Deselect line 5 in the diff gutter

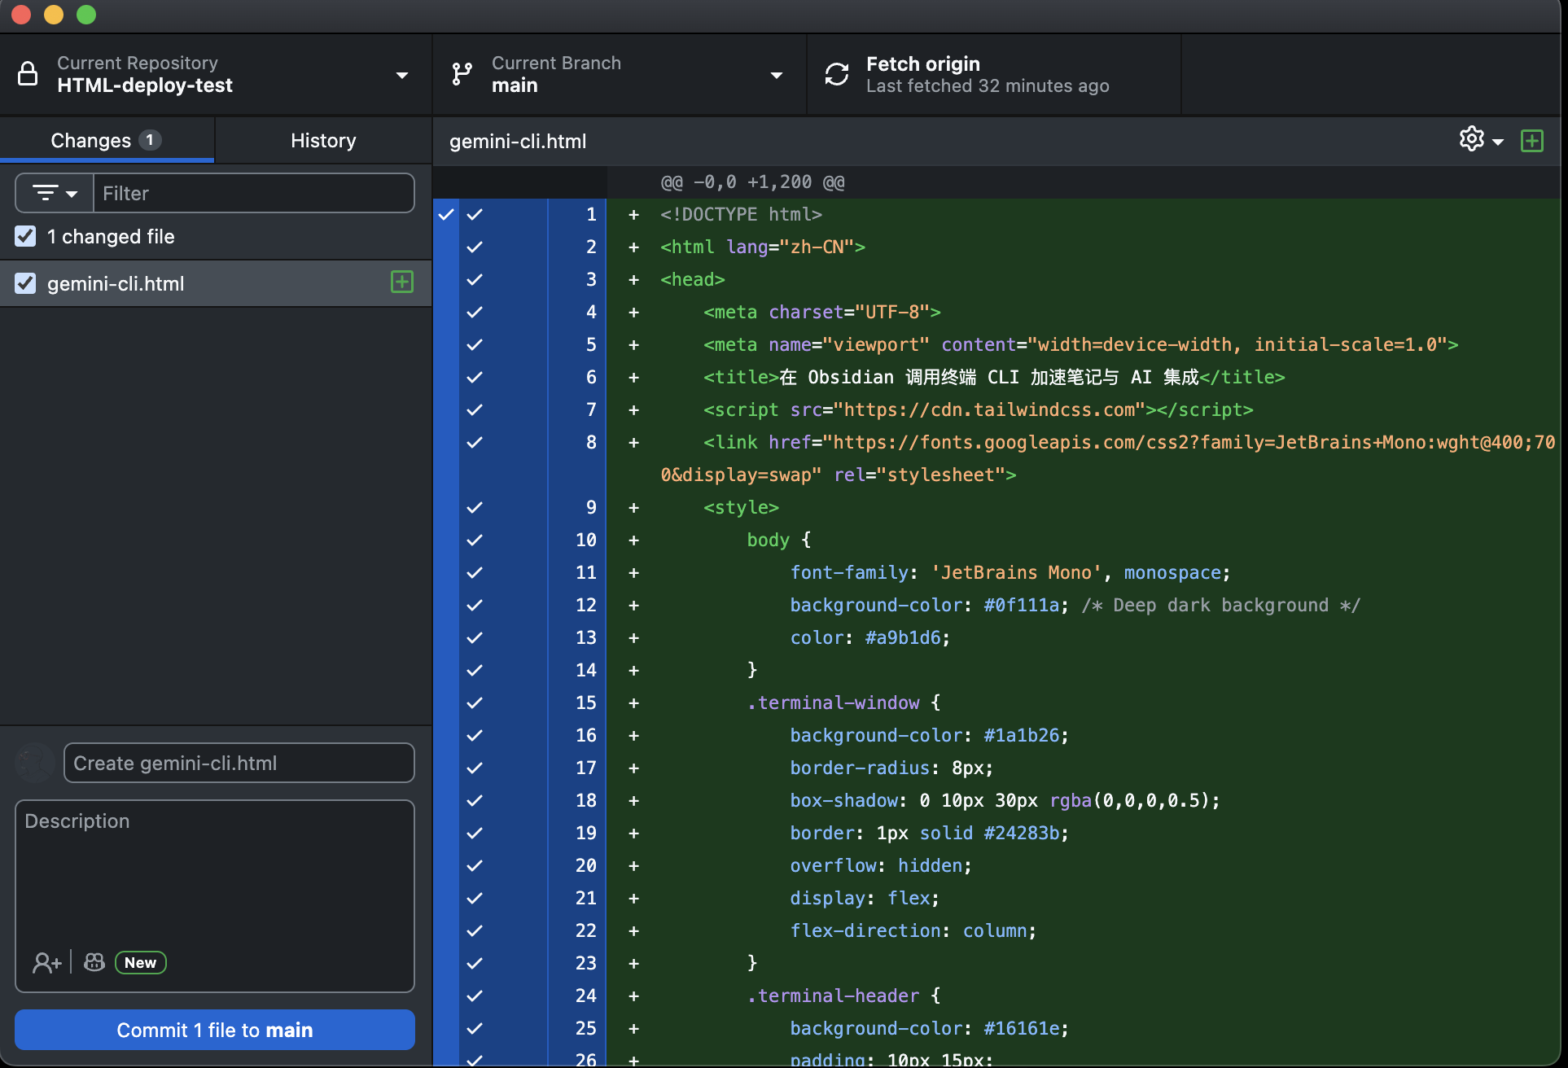[x=475, y=344]
